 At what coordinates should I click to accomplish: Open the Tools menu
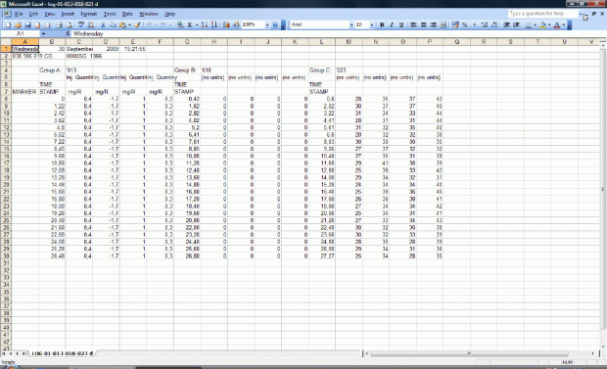(x=110, y=14)
